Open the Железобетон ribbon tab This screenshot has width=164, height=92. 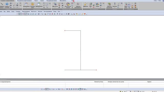coord(63,1)
